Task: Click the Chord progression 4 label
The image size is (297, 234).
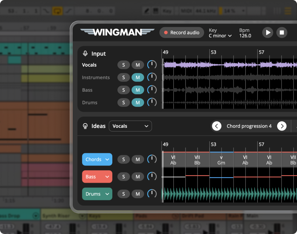Action: [x=249, y=126]
